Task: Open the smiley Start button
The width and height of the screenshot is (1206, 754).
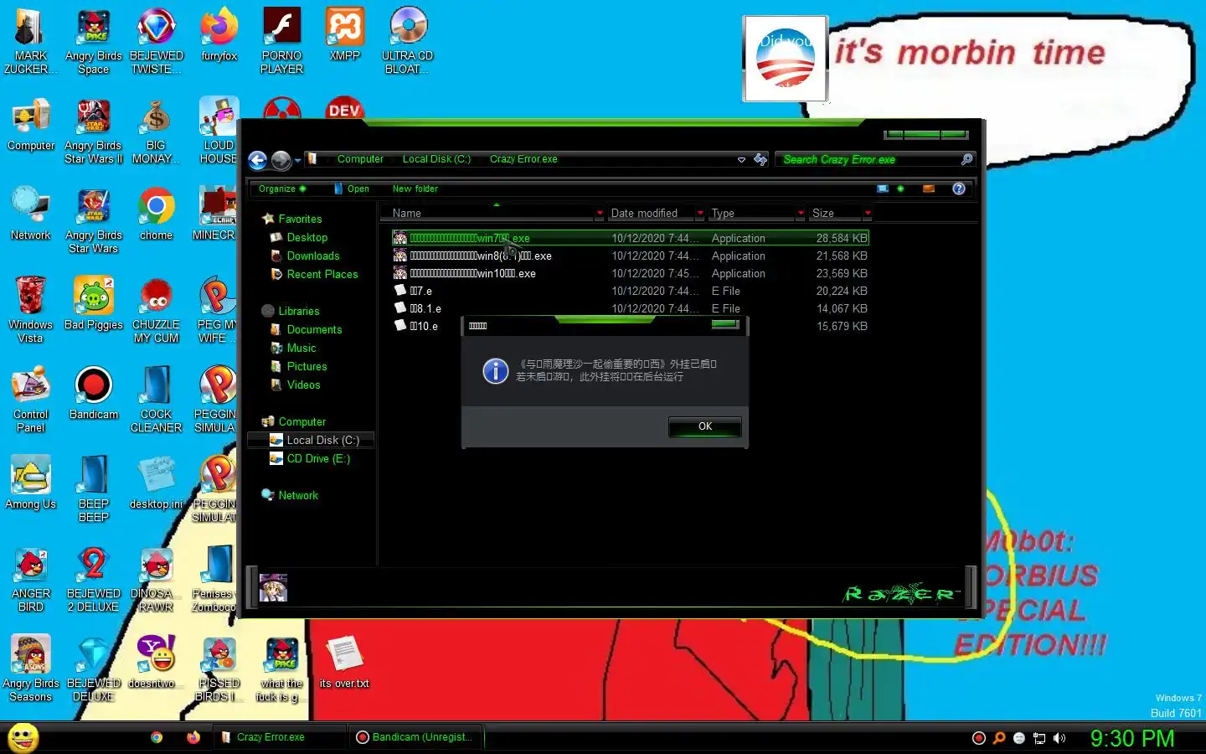Action: tap(23, 737)
